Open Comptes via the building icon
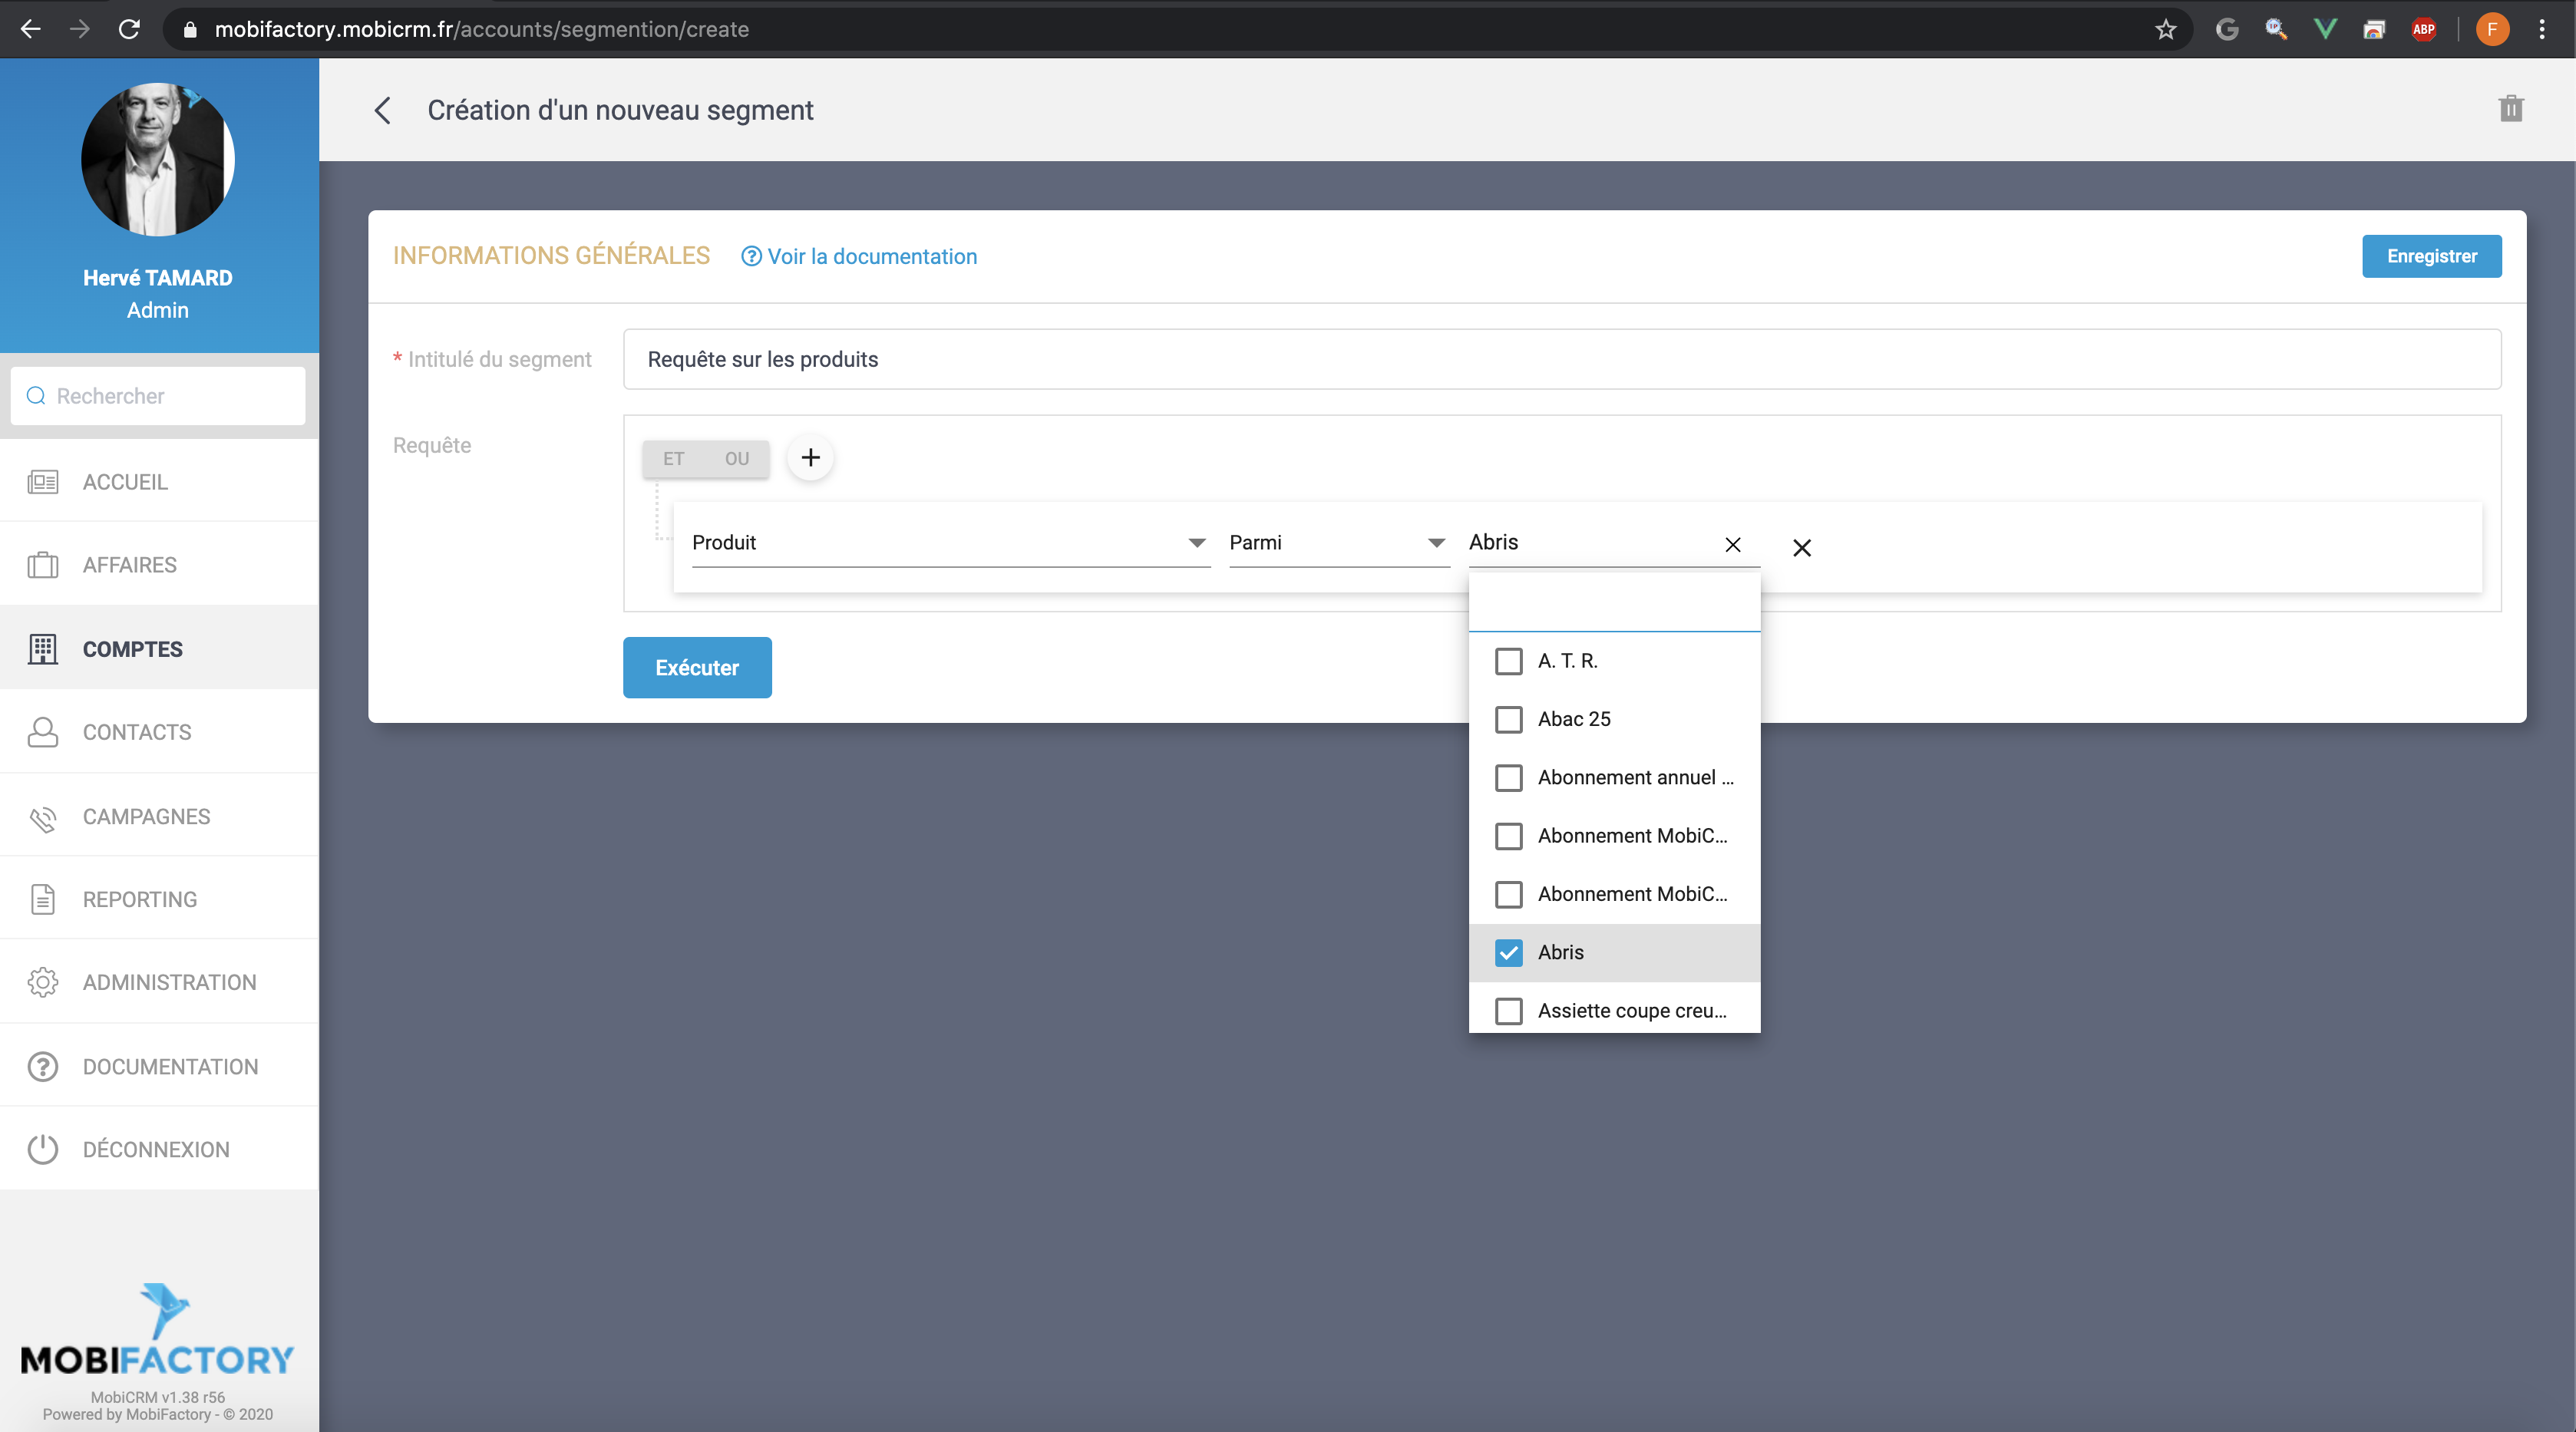 tap(42, 648)
